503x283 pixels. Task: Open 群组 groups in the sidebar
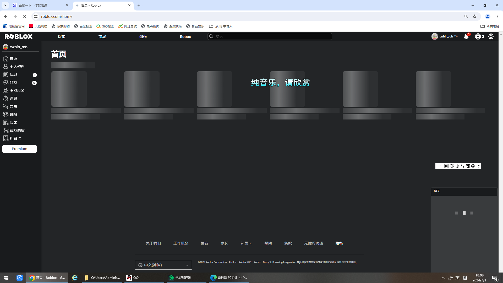click(x=10, y=114)
